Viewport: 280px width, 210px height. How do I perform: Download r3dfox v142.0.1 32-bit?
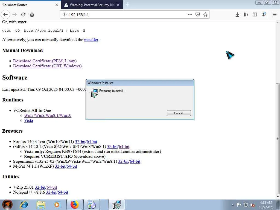[x=112, y=147]
